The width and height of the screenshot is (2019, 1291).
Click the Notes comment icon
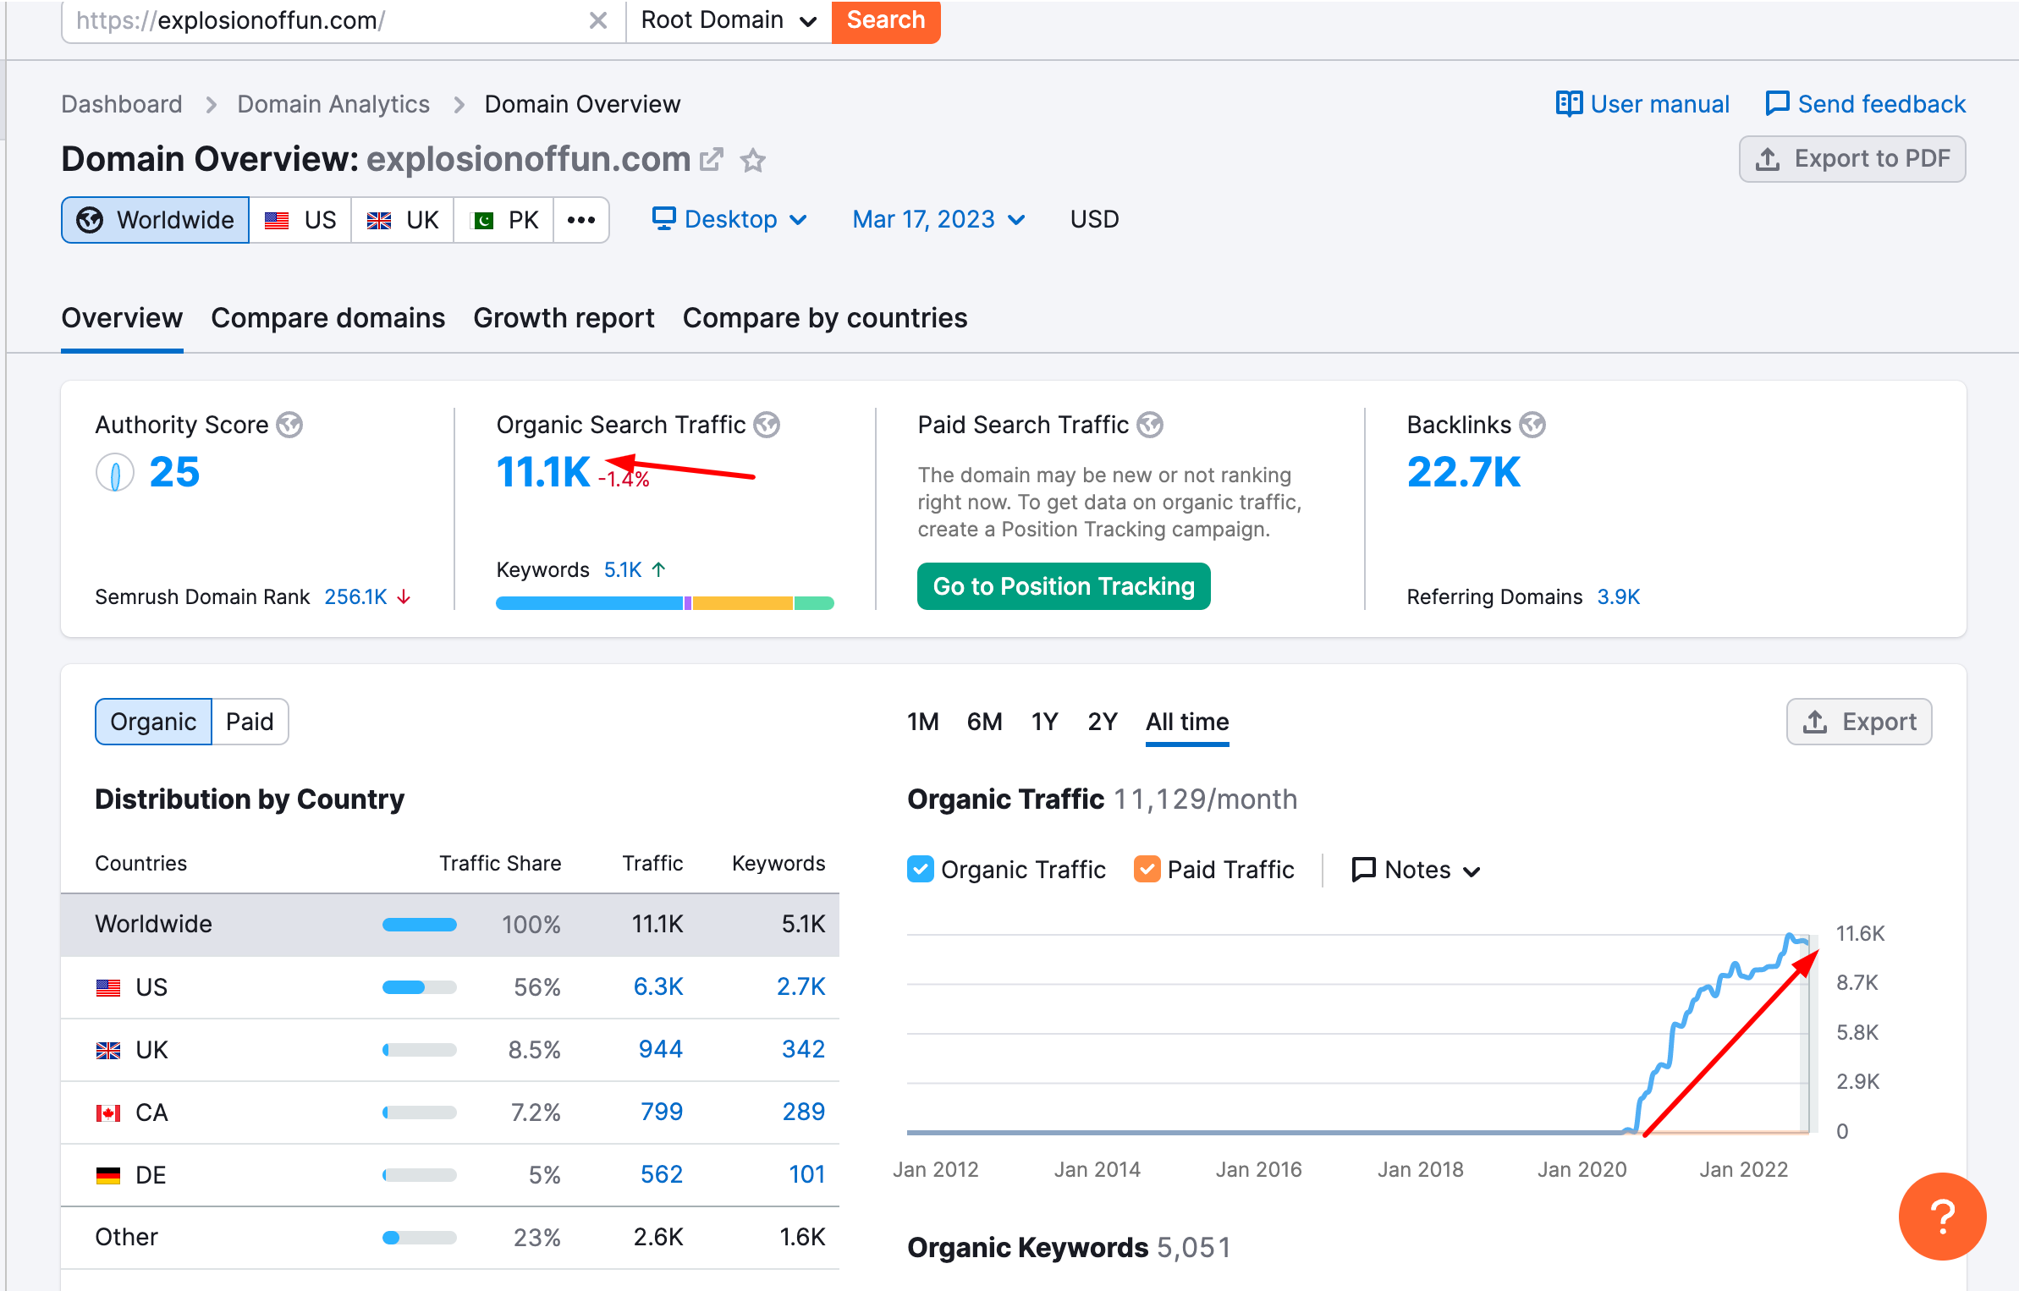coord(1363,870)
